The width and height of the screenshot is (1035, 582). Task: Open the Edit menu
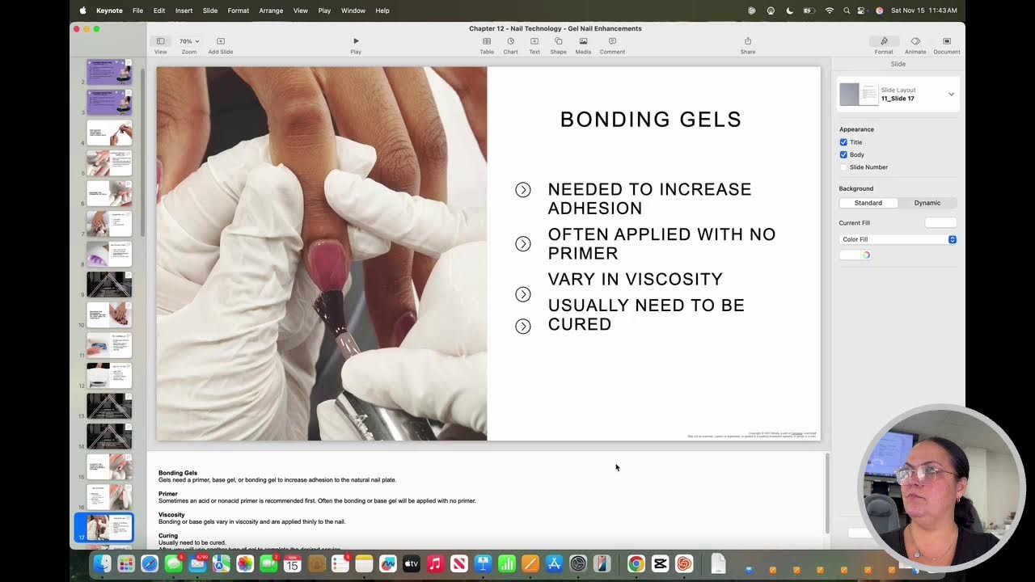(159, 11)
